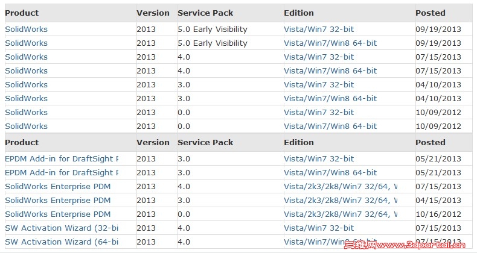
Task: Click SolidWorks product link for SP0.0 64-bit row
Action: click(x=26, y=126)
